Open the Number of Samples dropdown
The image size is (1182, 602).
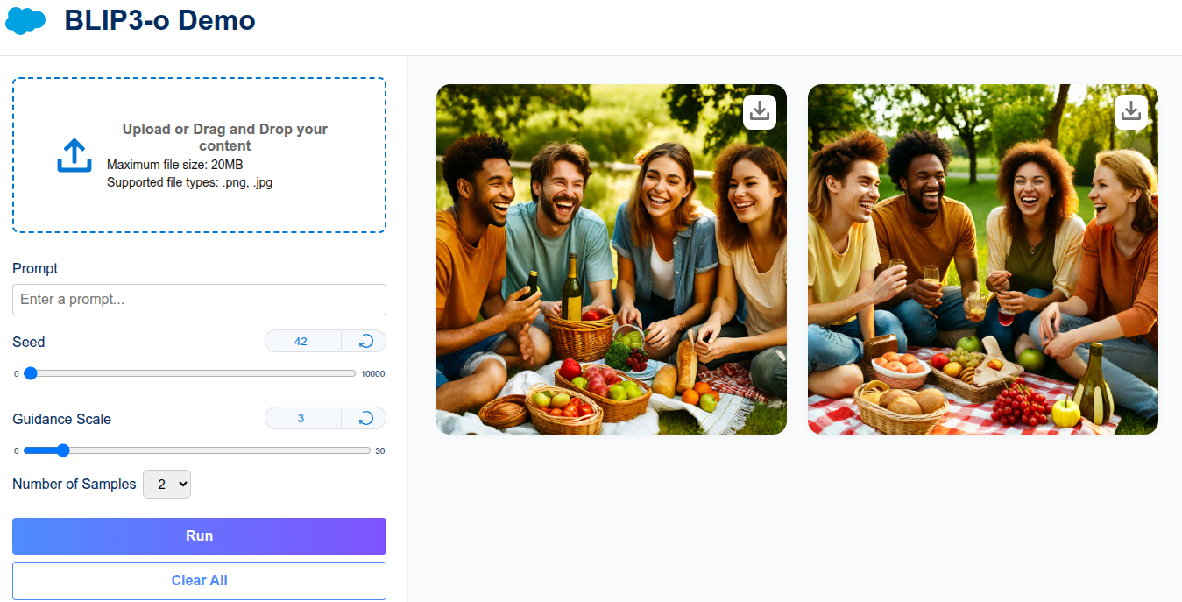pyautogui.click(x=166, y=484)
